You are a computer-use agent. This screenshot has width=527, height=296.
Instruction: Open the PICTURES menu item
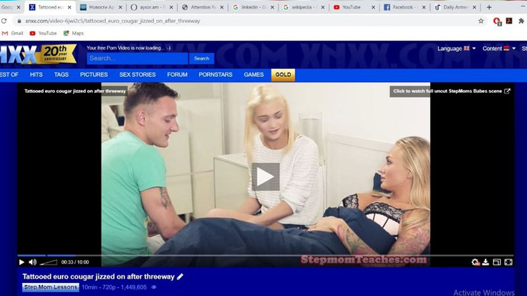click(94, 74)
